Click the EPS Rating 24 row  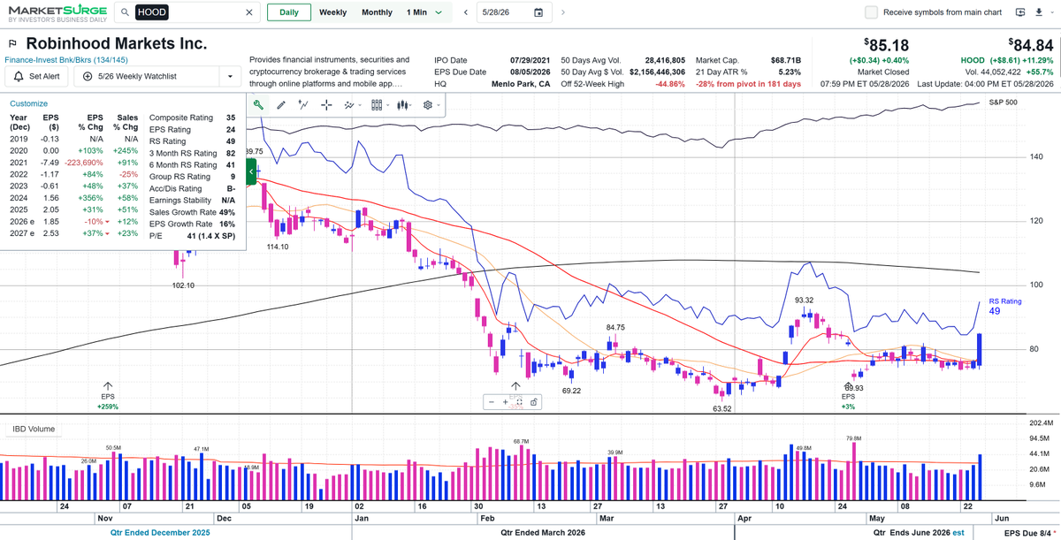click(x=192, y=129)
